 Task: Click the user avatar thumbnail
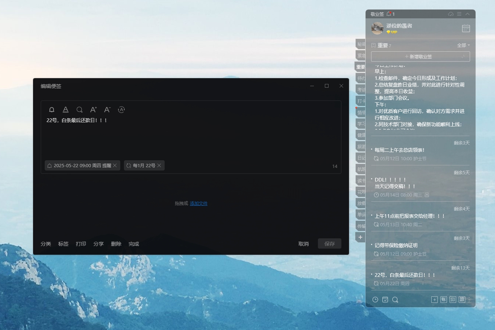(377, 28)
